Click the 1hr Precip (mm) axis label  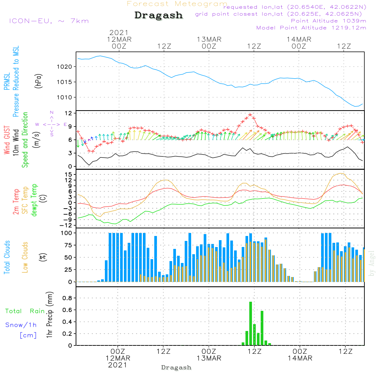[49, 315]
